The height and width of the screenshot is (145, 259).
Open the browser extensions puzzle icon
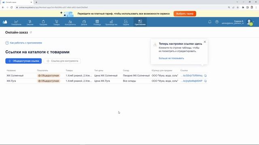pyautogui.click(x=243, y=7)
